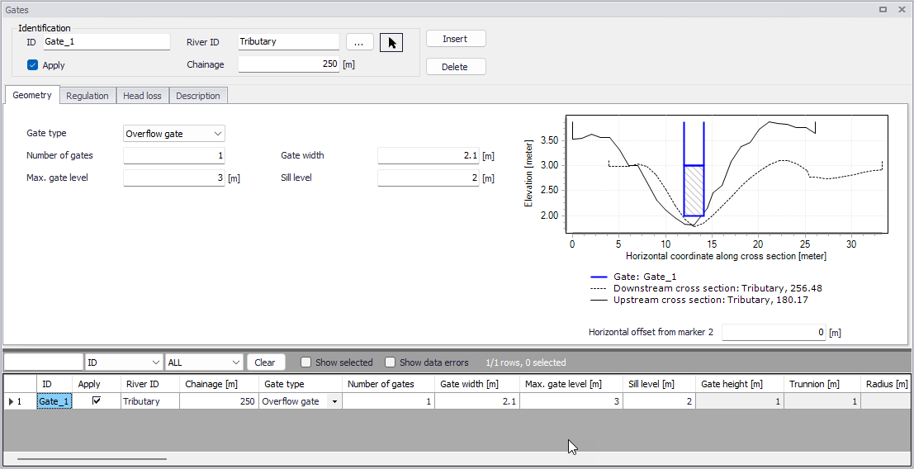
Task: Click the Gate height [m] column header
Action: tap(740, 384)
